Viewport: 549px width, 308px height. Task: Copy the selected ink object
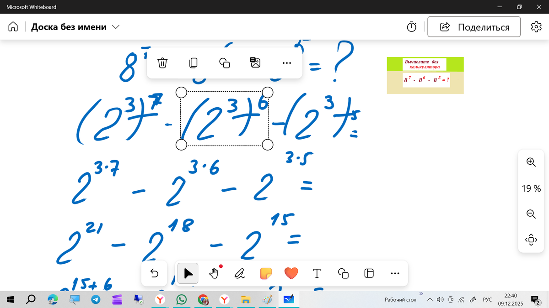tap(193, 63)
